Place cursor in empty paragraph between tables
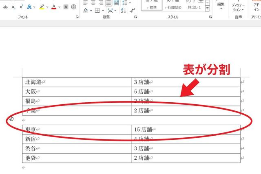 tap(24, 120)
